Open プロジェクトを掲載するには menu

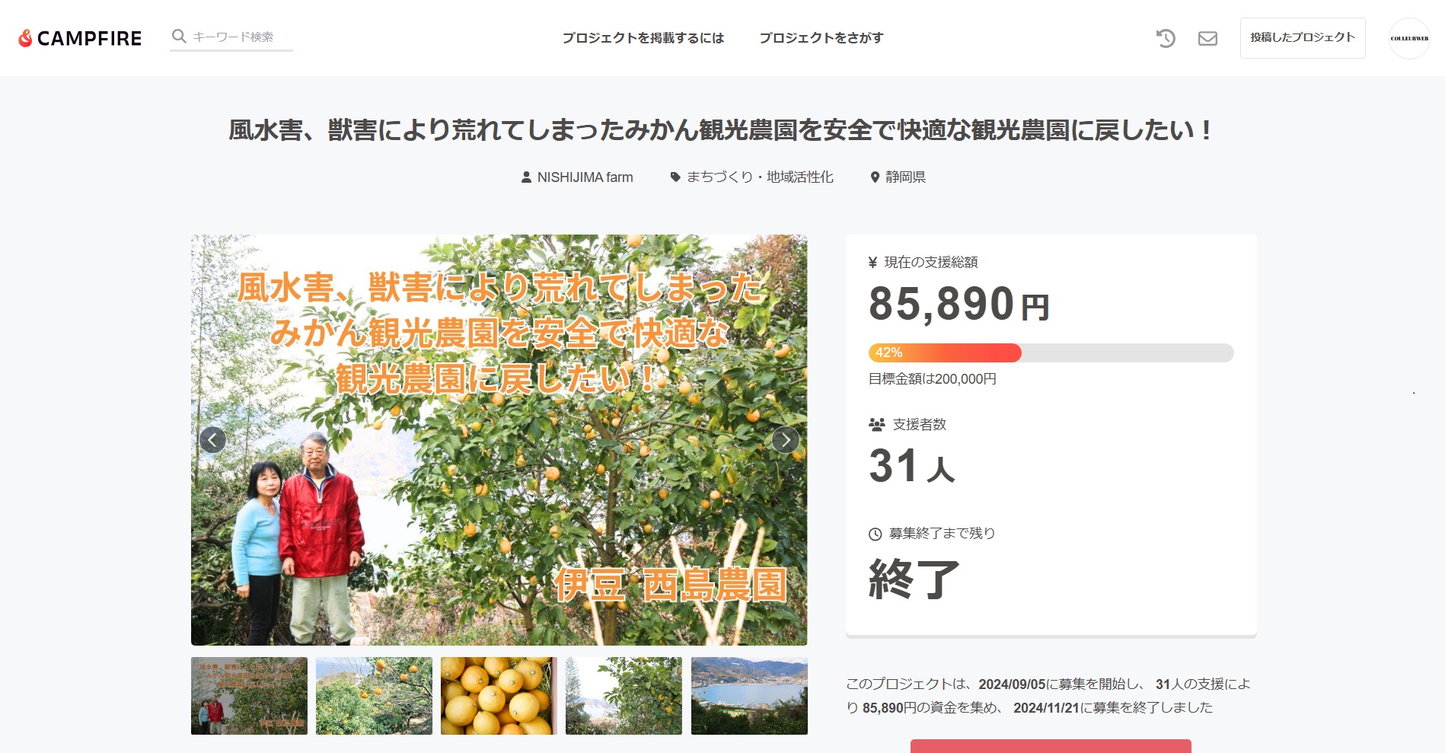tap(643, 38)
